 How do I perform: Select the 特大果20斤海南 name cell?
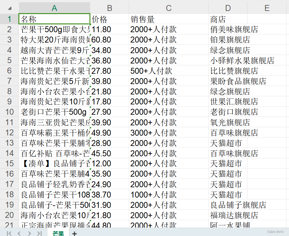tap(54, 40)
